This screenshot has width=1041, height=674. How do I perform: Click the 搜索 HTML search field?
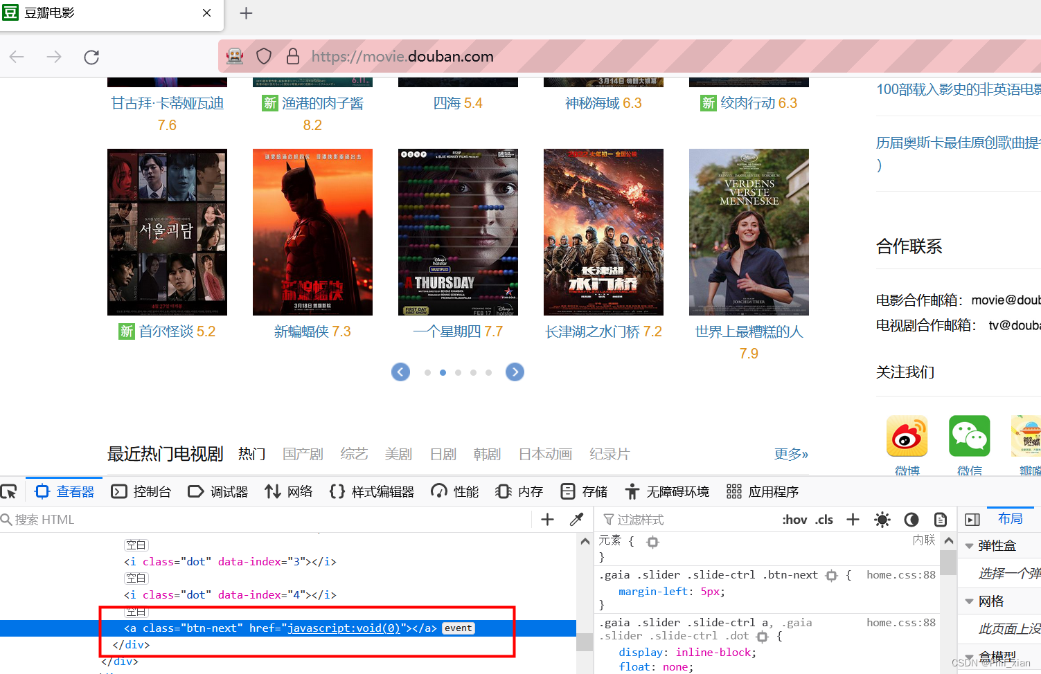266,520
